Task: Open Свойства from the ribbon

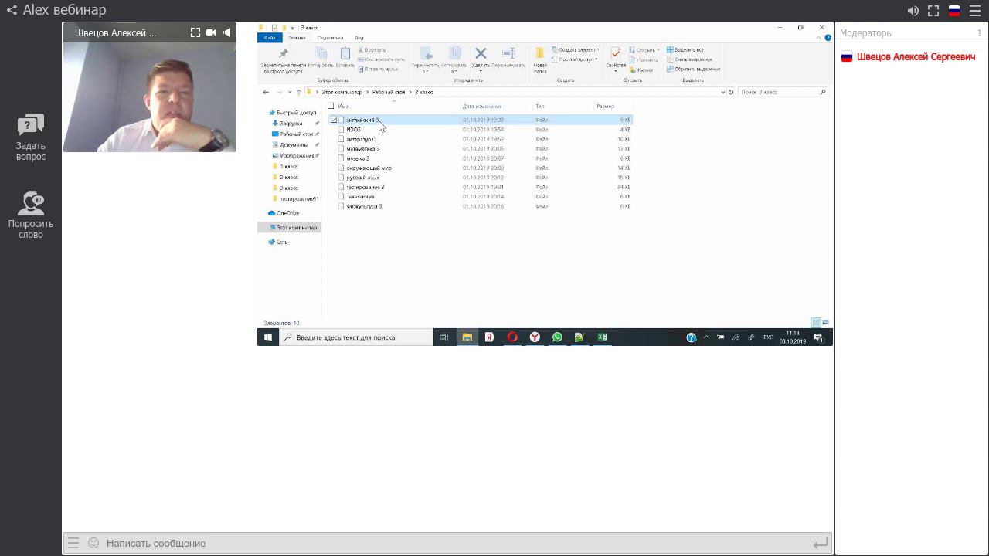Action: pos(616,59)
